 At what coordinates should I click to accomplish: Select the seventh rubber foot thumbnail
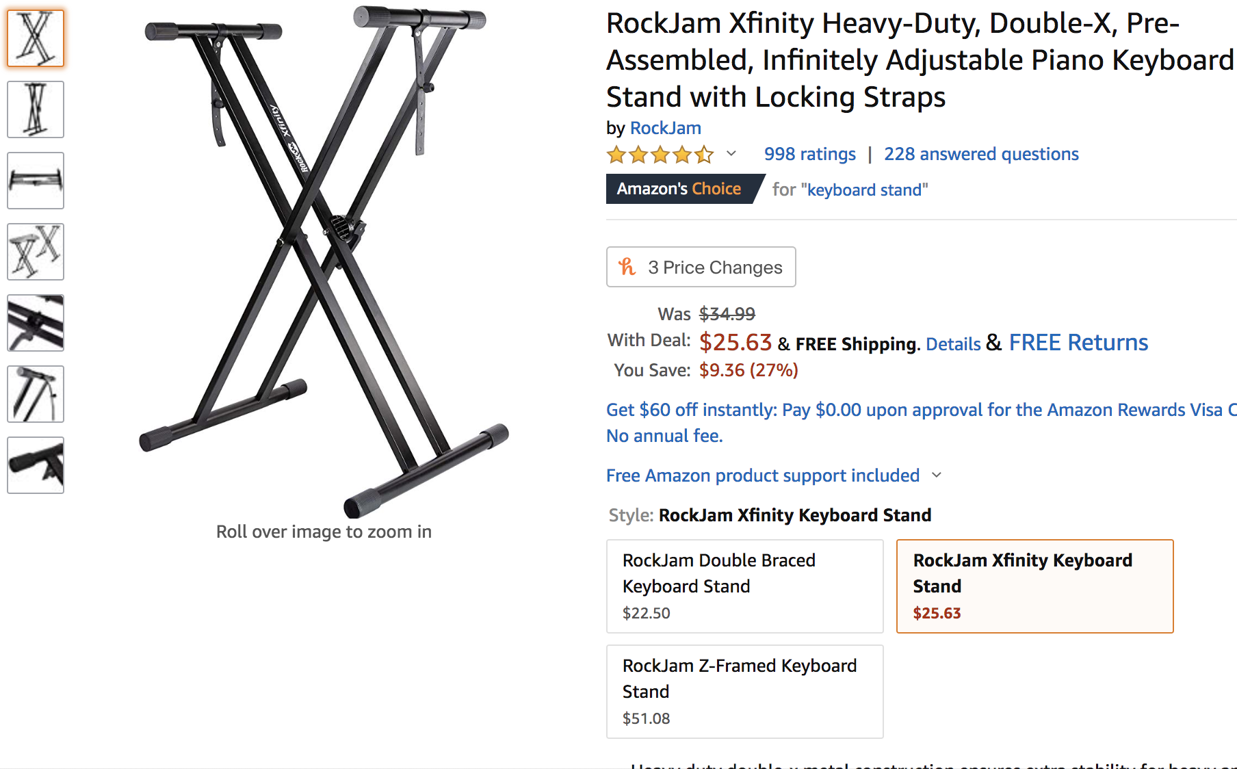pos(36,465)
